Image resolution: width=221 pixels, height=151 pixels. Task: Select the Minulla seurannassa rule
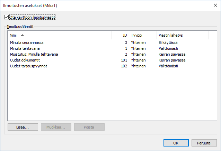pos(27,43)
